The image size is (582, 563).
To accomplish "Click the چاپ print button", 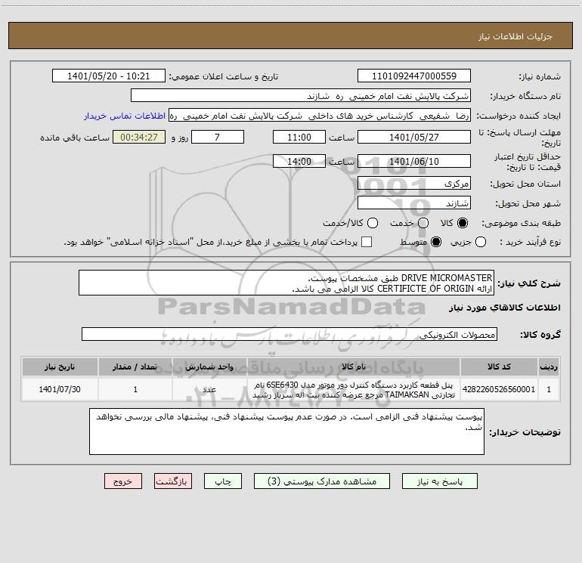I will (223, 481).
